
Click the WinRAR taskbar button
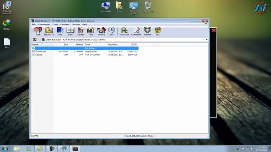click(75, 149)
